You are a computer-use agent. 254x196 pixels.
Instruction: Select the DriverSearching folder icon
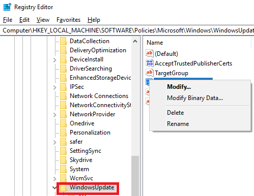tap(64, 69)
